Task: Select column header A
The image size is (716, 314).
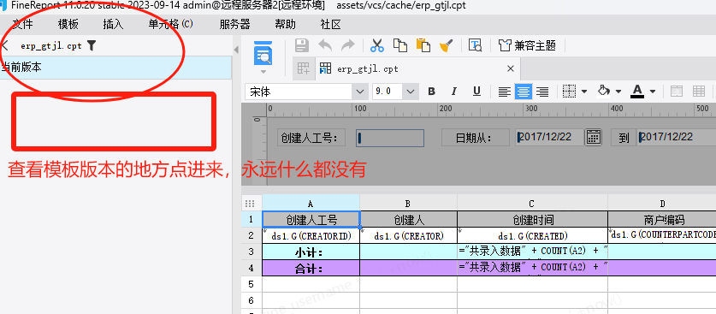Action: [x=311, y=203]
